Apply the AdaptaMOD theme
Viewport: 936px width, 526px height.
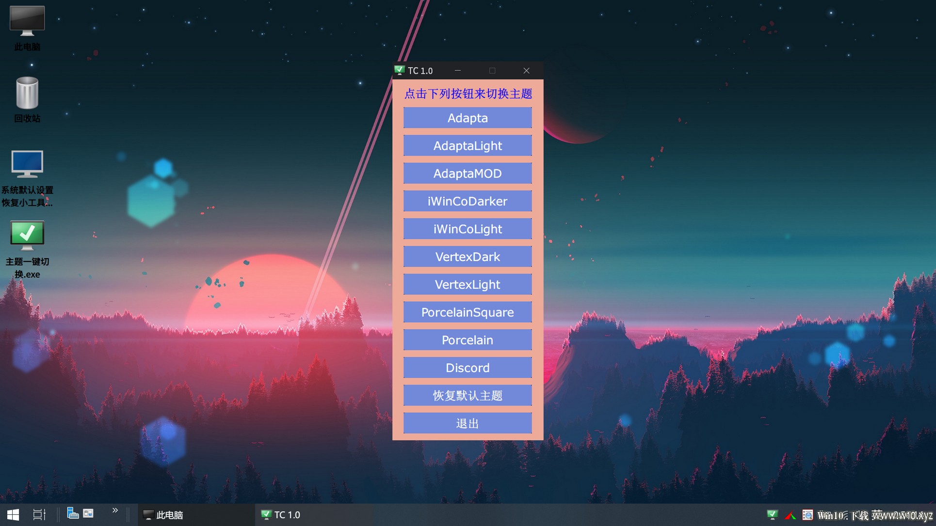(468, 173)
